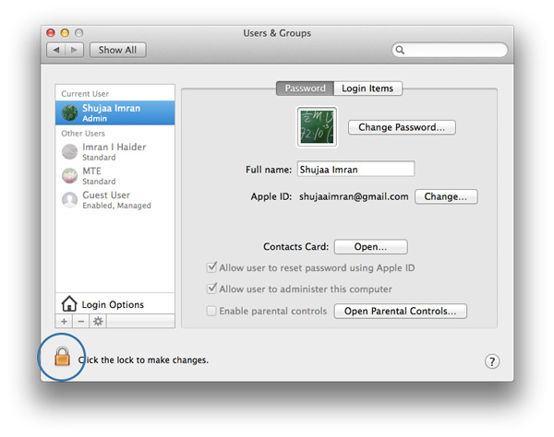Click the Show All button

tap(117, 50)
